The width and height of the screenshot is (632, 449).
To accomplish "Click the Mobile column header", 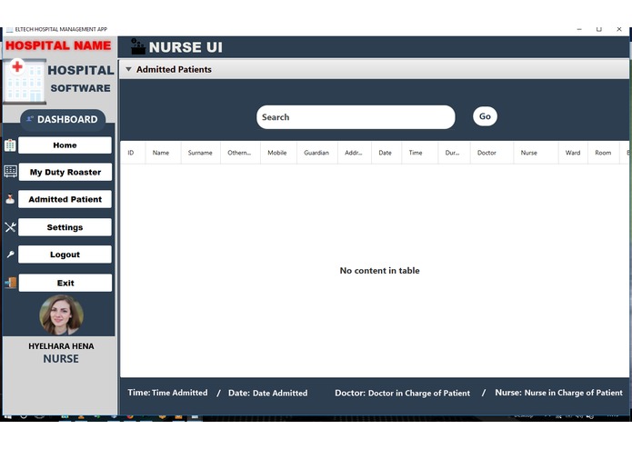I will coord(277,153).
